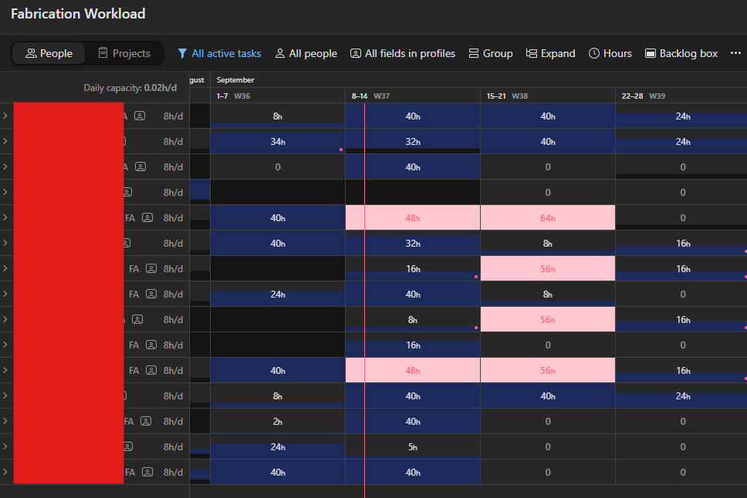This screenshot has height=498, width=747.
Task: Expand the row showing 64h in W38
Action: pyautogui.click(x=5, y=217)
